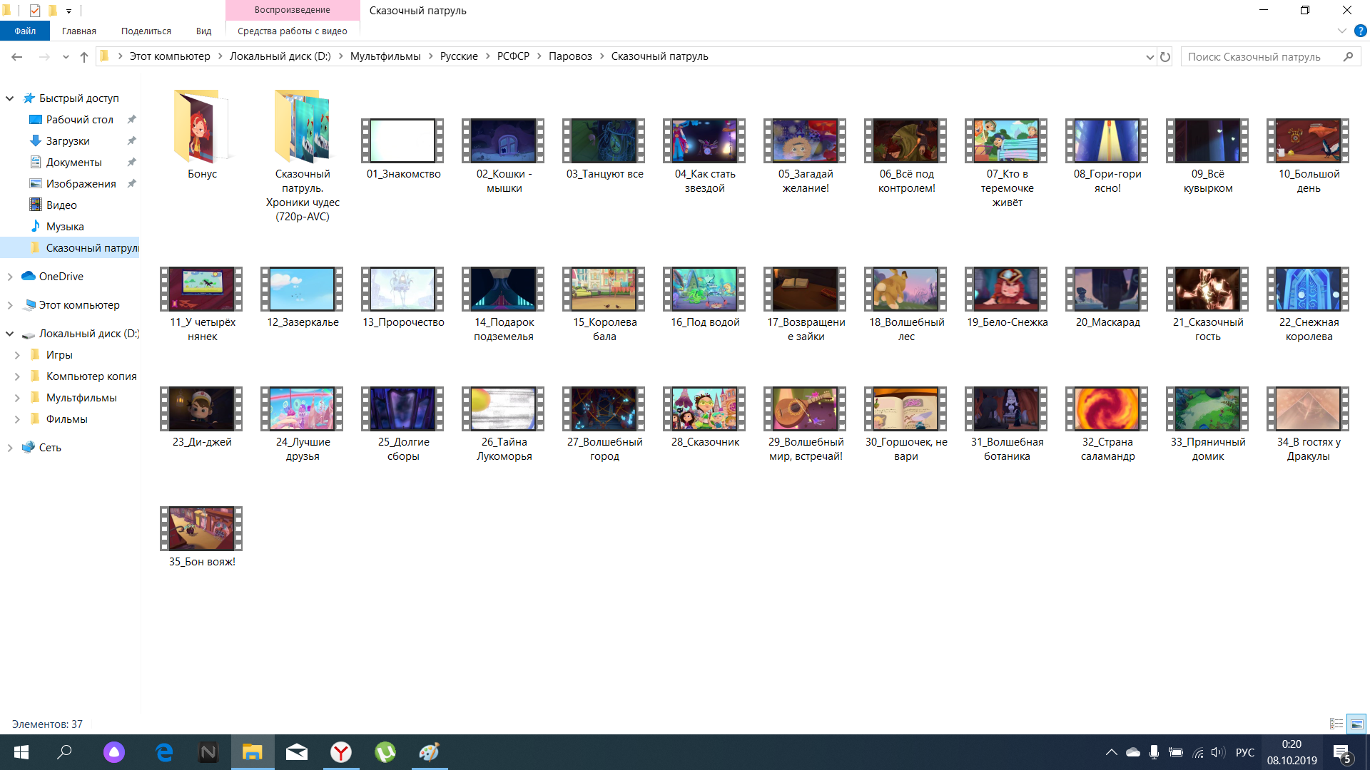Open Windows Start menu
1370x770 pixels.
pyautogui.click(x=21, y=752)
